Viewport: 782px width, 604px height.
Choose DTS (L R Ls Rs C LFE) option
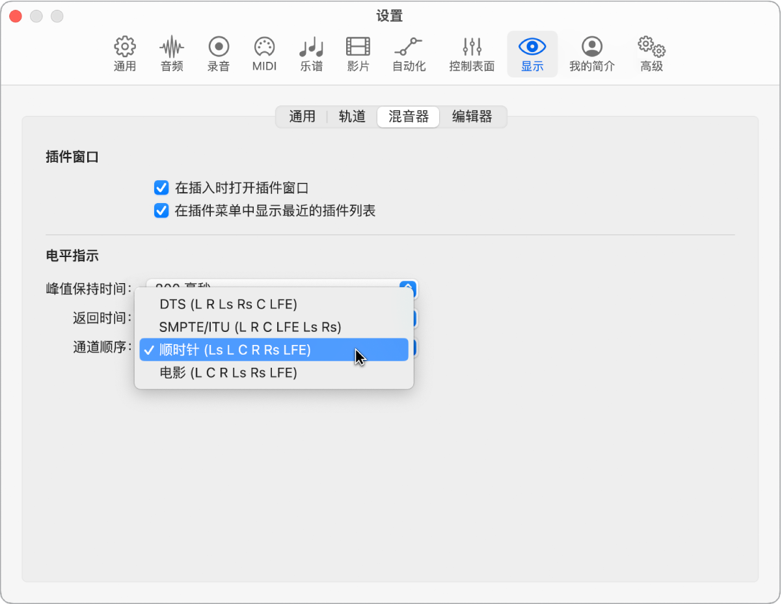coord(274,304)
